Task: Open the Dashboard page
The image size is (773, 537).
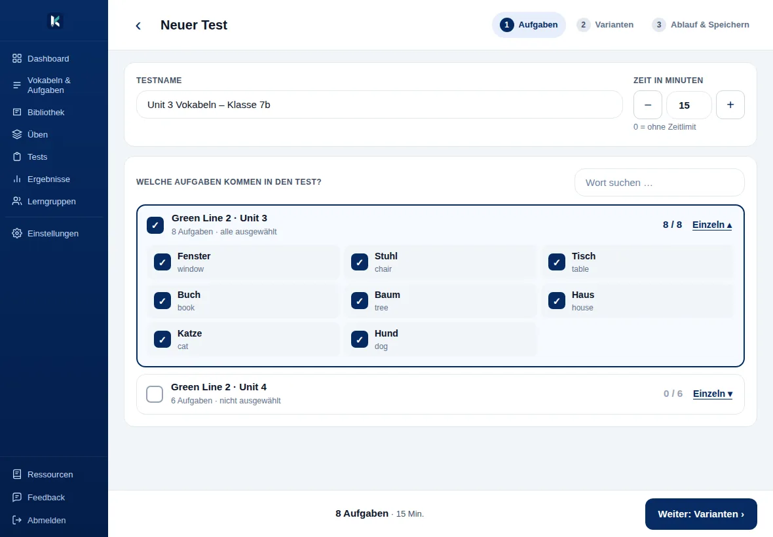Action: pos(54,59)
